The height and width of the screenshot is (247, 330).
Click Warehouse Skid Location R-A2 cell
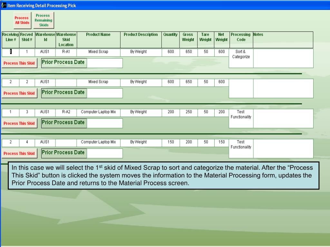[x=66, y=113]
